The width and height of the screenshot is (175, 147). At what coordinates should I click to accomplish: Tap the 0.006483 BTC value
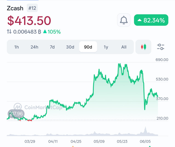pyautogui.click(x=27, y=32)
